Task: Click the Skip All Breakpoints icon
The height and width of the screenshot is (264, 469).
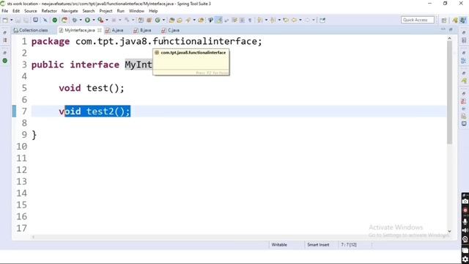Action: pos(45,20)
